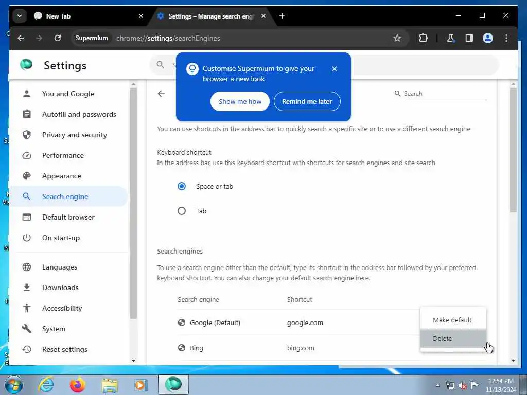
Task: Open the three-dot browser menu
Action: (x=506, y=38)
